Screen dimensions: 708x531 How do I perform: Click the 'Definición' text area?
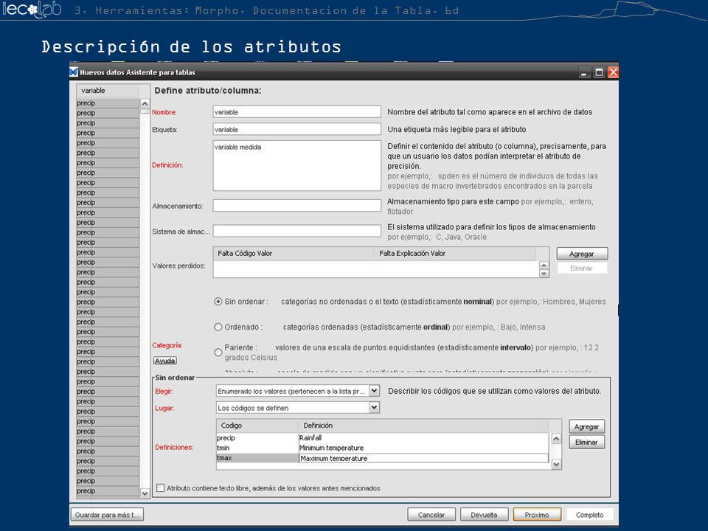(x=296, y=165)
